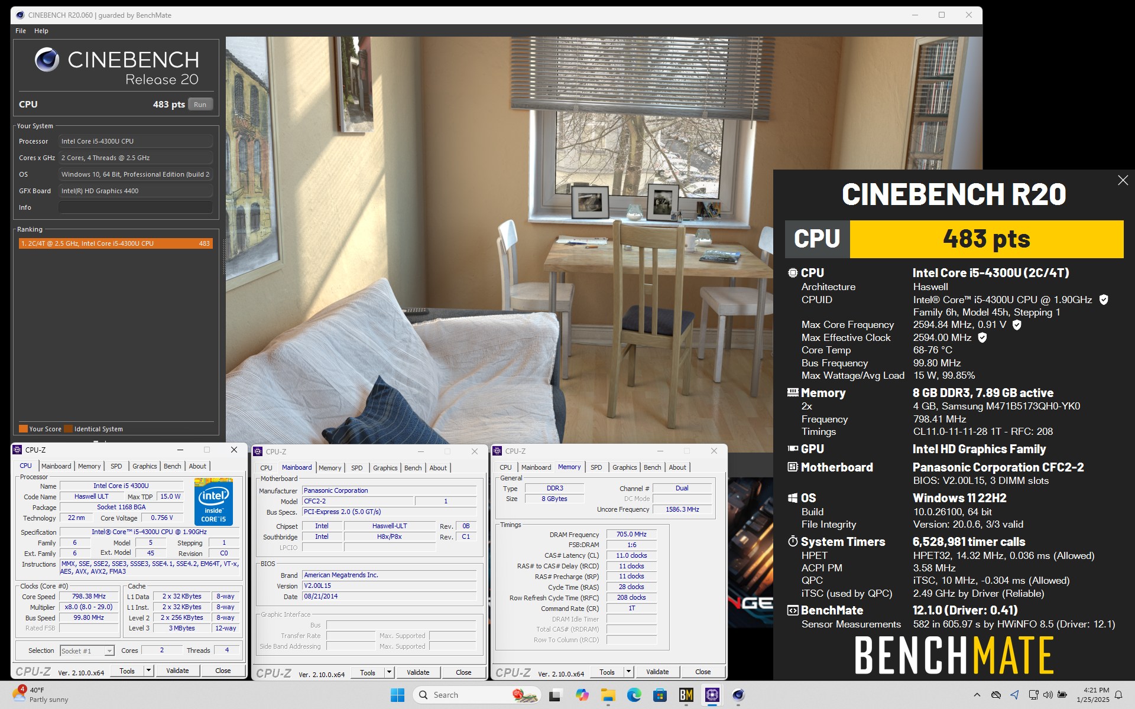1135x709 pixels.
Task: Open Microsoft Edge from the taskbar
Action: [634, 695]
